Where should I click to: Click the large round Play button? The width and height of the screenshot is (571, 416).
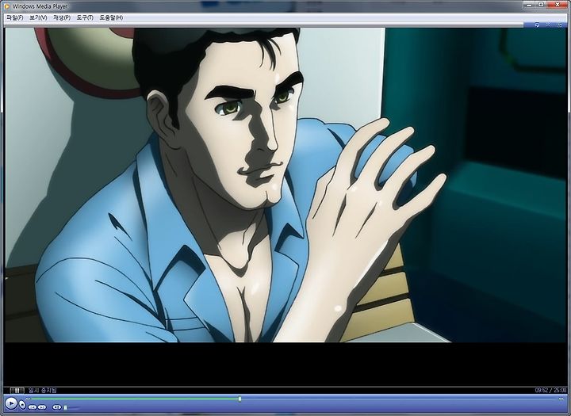pyautogui.click(x=11, y=403)
